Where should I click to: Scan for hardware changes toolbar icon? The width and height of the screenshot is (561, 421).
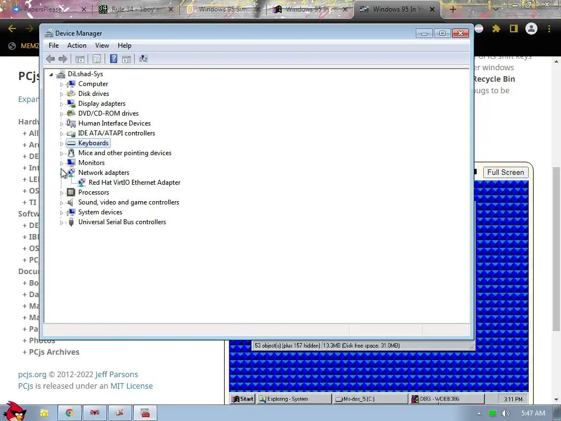coord(144,59)
